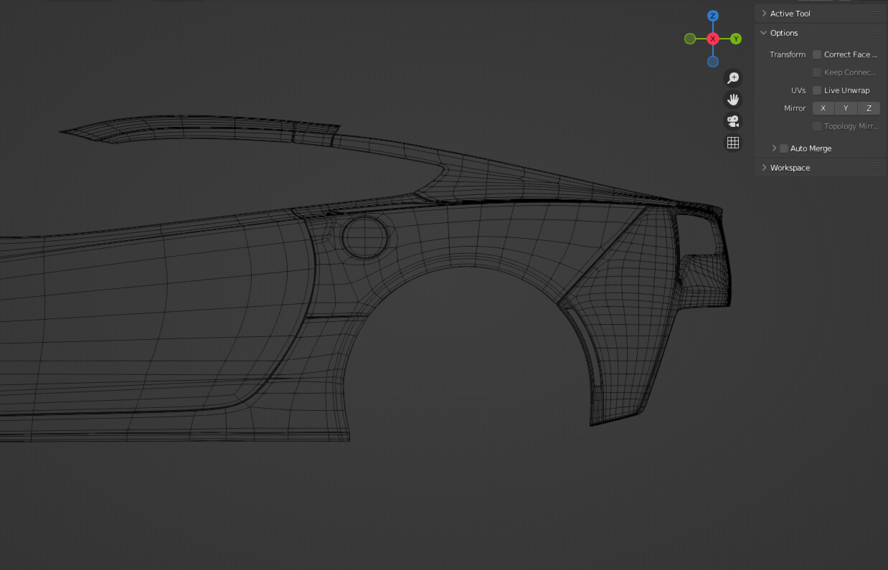Enable Correct Face Attributes checkbox

(817, 54)
